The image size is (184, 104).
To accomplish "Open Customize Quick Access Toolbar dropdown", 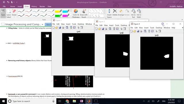I will point(17,2).
